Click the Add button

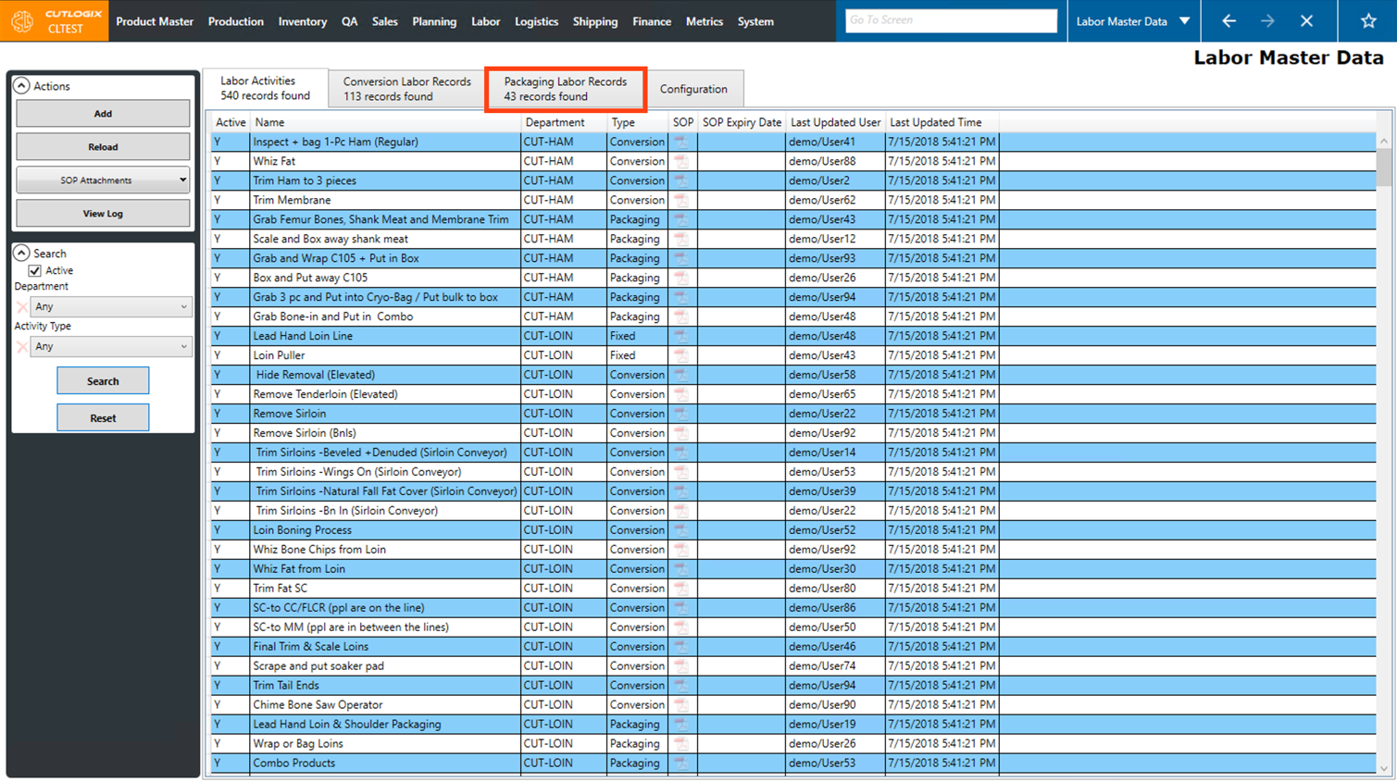pyautogui.click(x=103, y=114)
